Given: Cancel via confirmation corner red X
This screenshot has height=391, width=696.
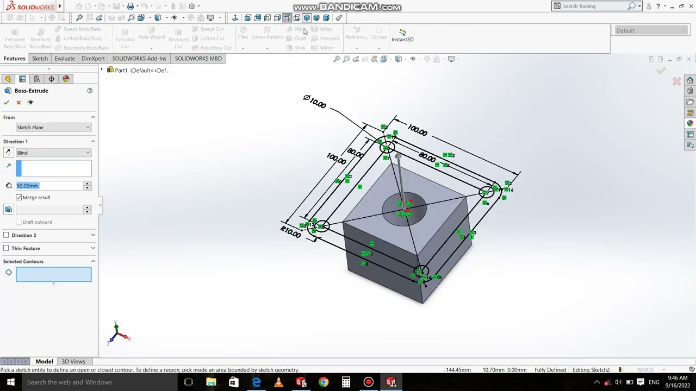Looking at the screenshot, I should pos(676,81).
